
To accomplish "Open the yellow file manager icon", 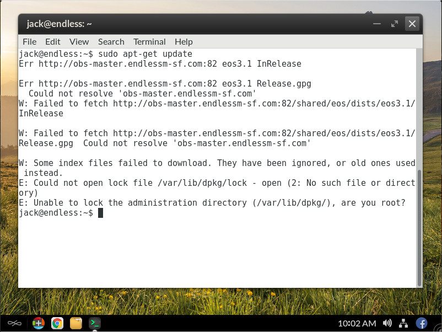I will pyautogui.click(x=76, y=323).
